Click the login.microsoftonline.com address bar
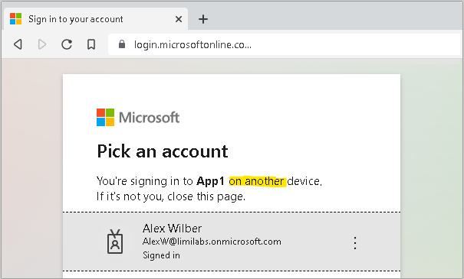 [x=284, y=44]
